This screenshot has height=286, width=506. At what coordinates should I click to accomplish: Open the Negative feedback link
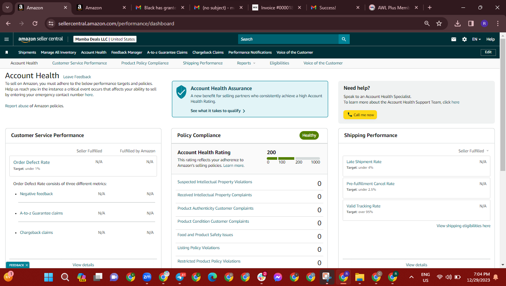coord(36,194)
